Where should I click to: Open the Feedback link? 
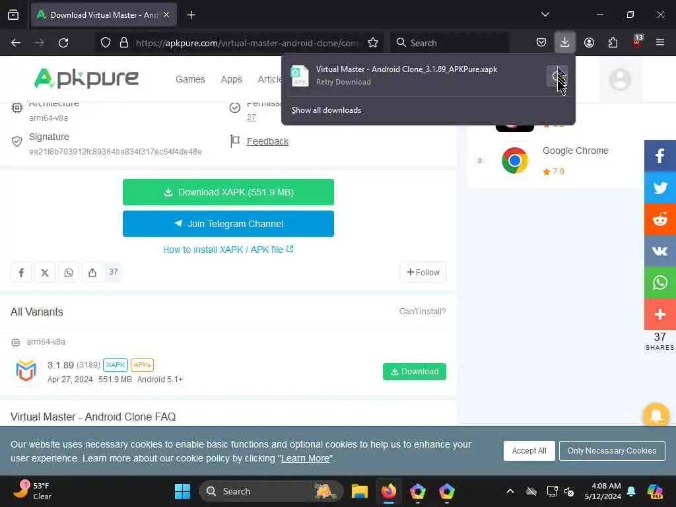(x=267, y=141)
